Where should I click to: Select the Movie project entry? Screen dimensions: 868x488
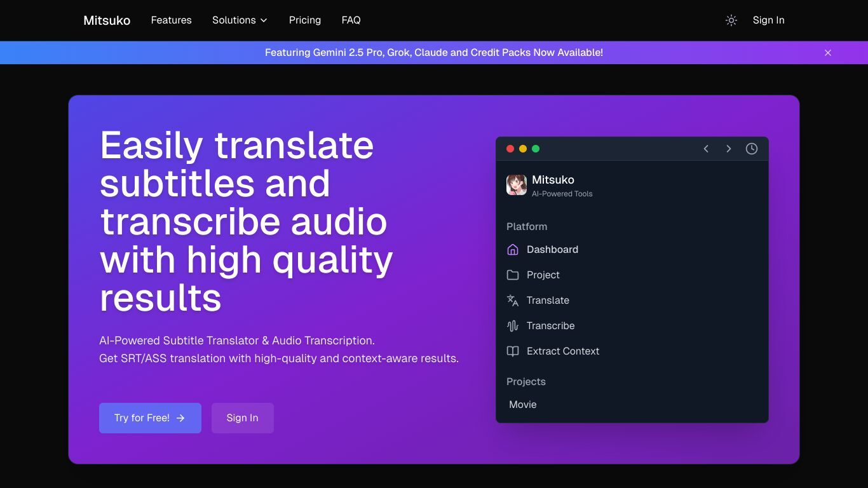tap(523, 405)
